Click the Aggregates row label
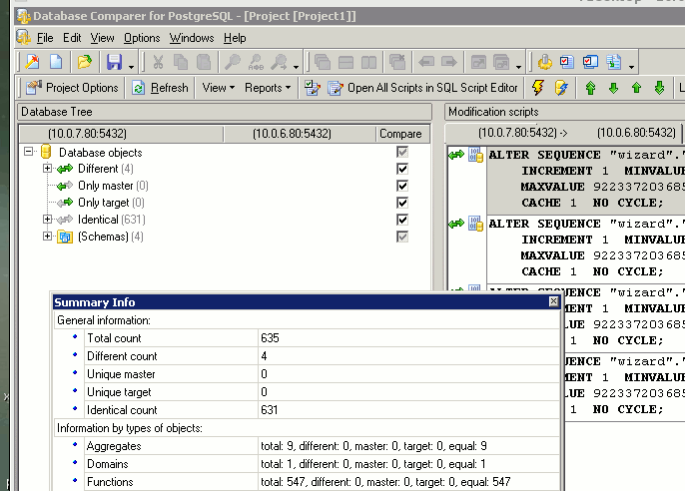 pos(114,446)
